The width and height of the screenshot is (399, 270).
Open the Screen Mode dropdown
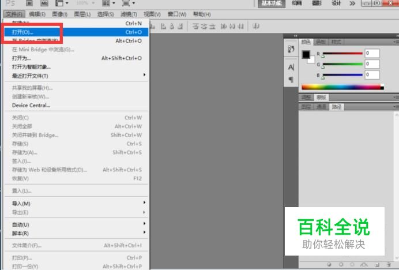coord(128,3)
